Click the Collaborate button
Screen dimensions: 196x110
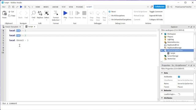pyautogui.click(x=160, y=7)
